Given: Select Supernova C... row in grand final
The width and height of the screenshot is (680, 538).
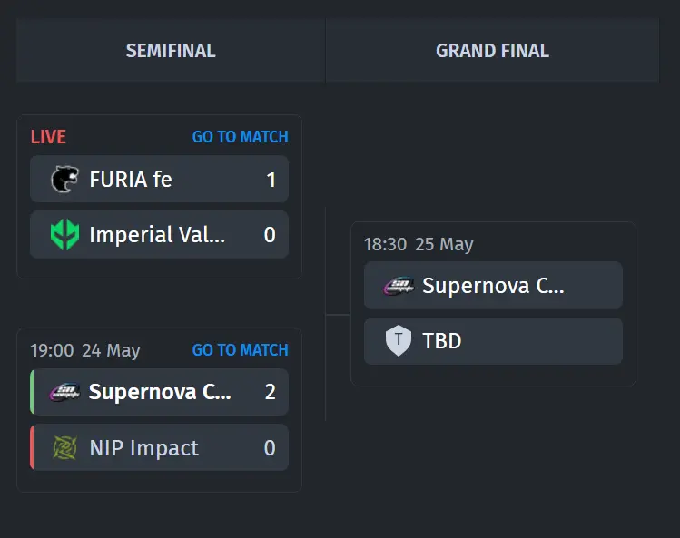Looking at the screenshot, I should (x=493, y=285).
